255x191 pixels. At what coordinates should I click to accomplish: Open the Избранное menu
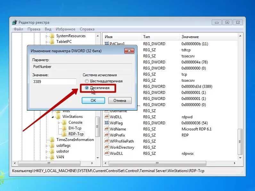(65, 29)
